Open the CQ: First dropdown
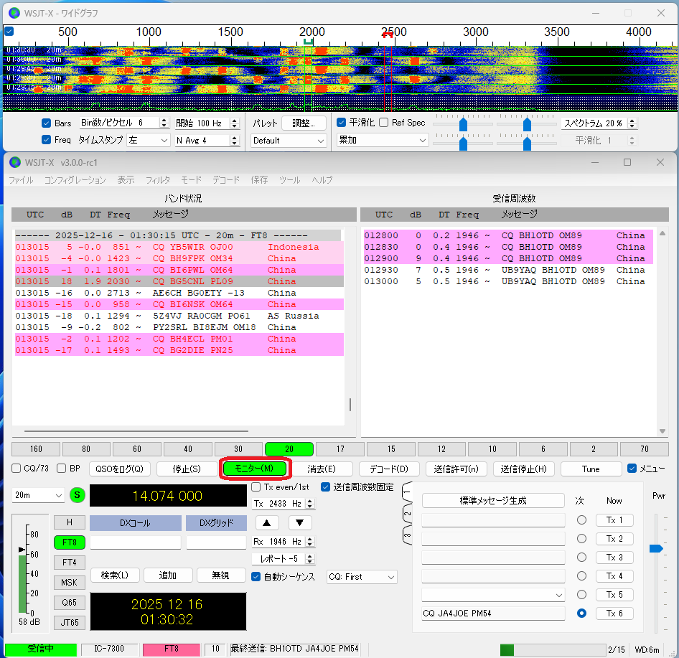This screenshot has height=658, width=679. [362, 577]
